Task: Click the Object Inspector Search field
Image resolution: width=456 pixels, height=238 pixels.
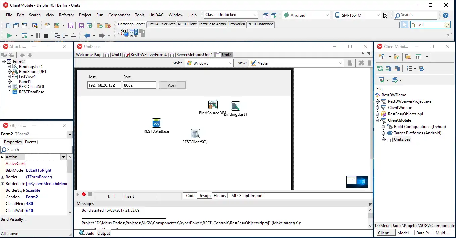Action: click(36, 150)
